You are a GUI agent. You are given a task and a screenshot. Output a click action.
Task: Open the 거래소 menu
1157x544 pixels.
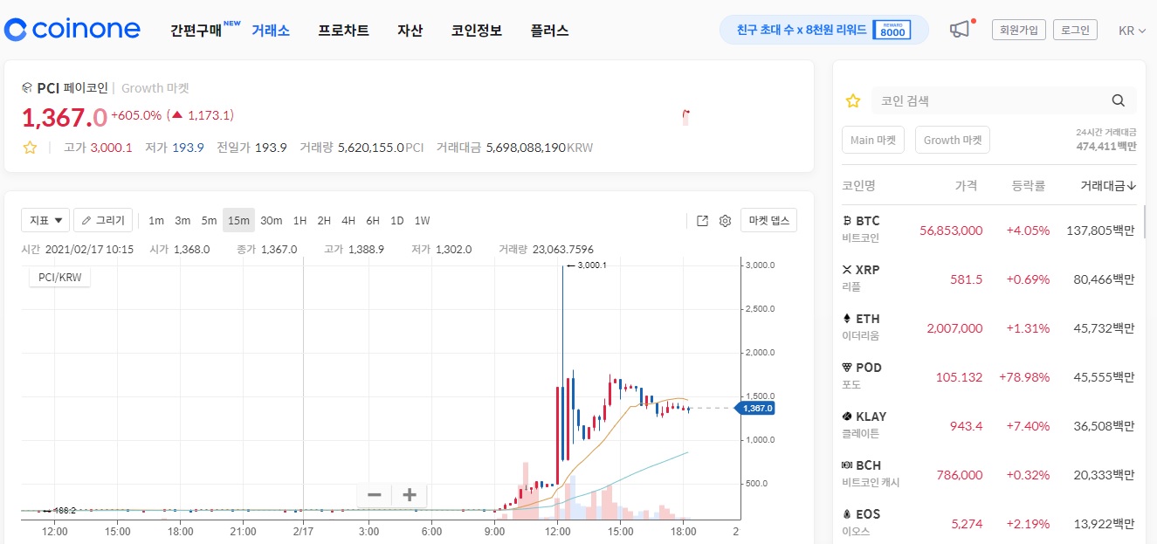pyautogui.click(x=271, y=31)
